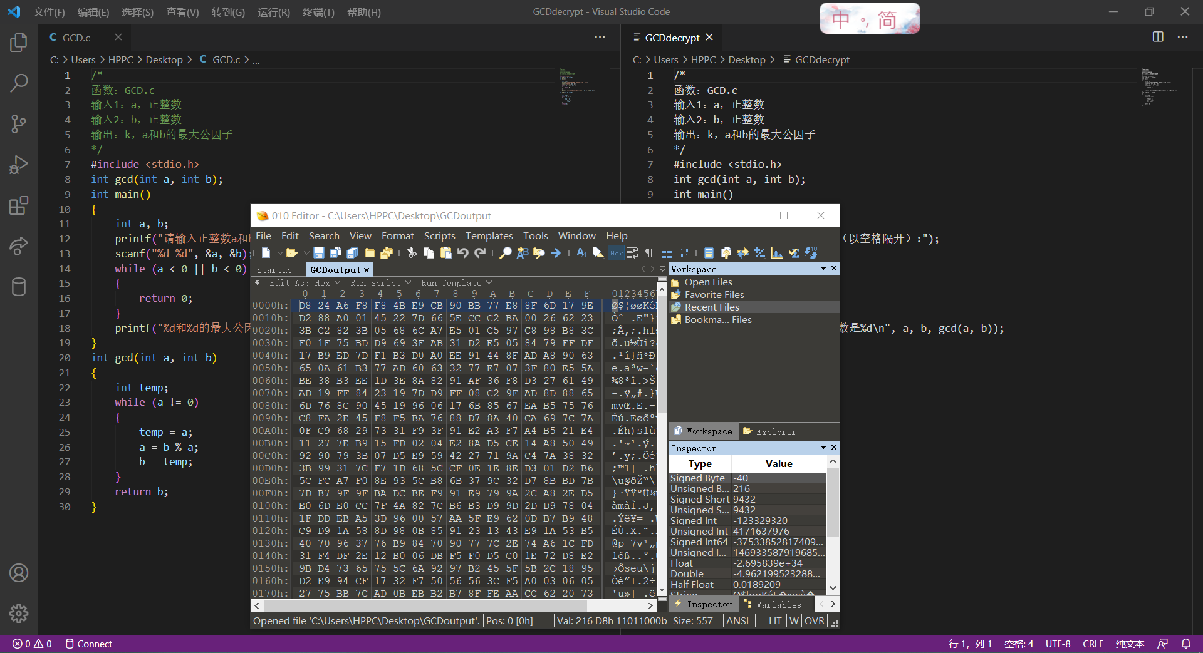The image size is (1203, 653).
Task: Click the UTF-8 encoding in status bar
Action: (x=1058, y=644)
